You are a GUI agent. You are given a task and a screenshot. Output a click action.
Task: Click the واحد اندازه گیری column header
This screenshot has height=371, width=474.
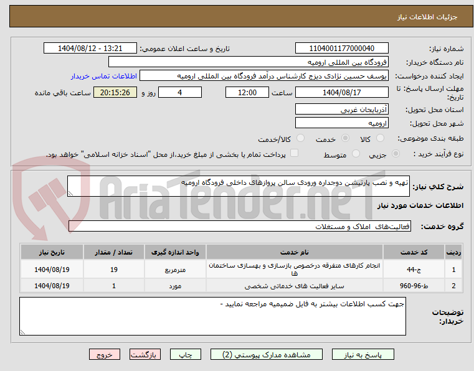175,252
